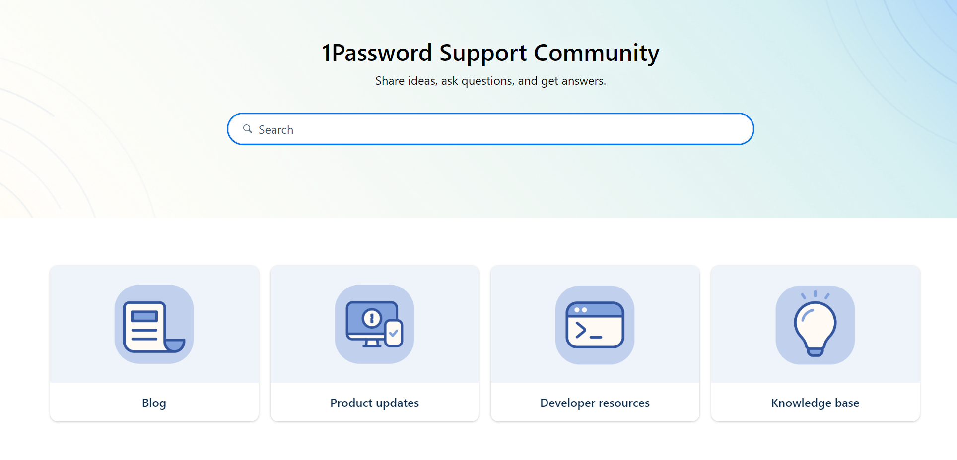Open the Developer resources link label

(595, 403)
